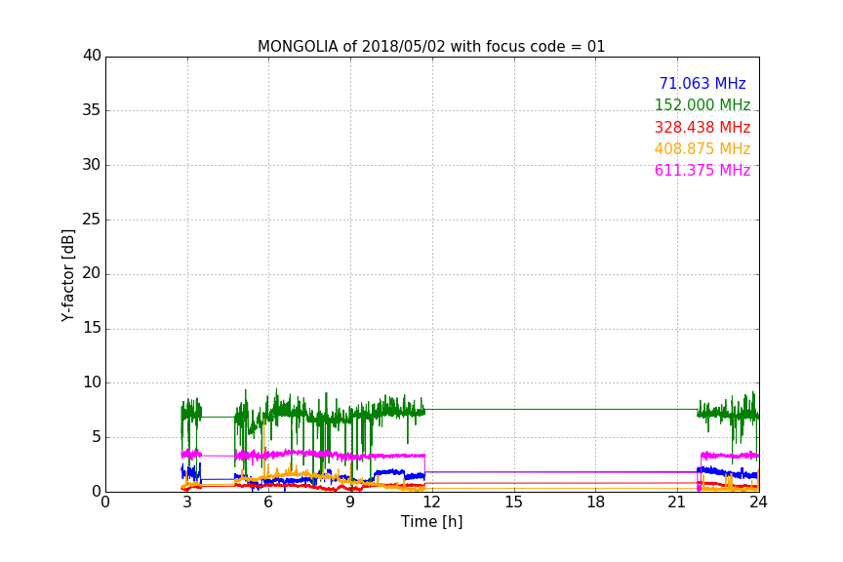Select the 611.375 MHz legend label
Image resolution: width=843 pixels, height=562 pixels.
coord(702,171)
